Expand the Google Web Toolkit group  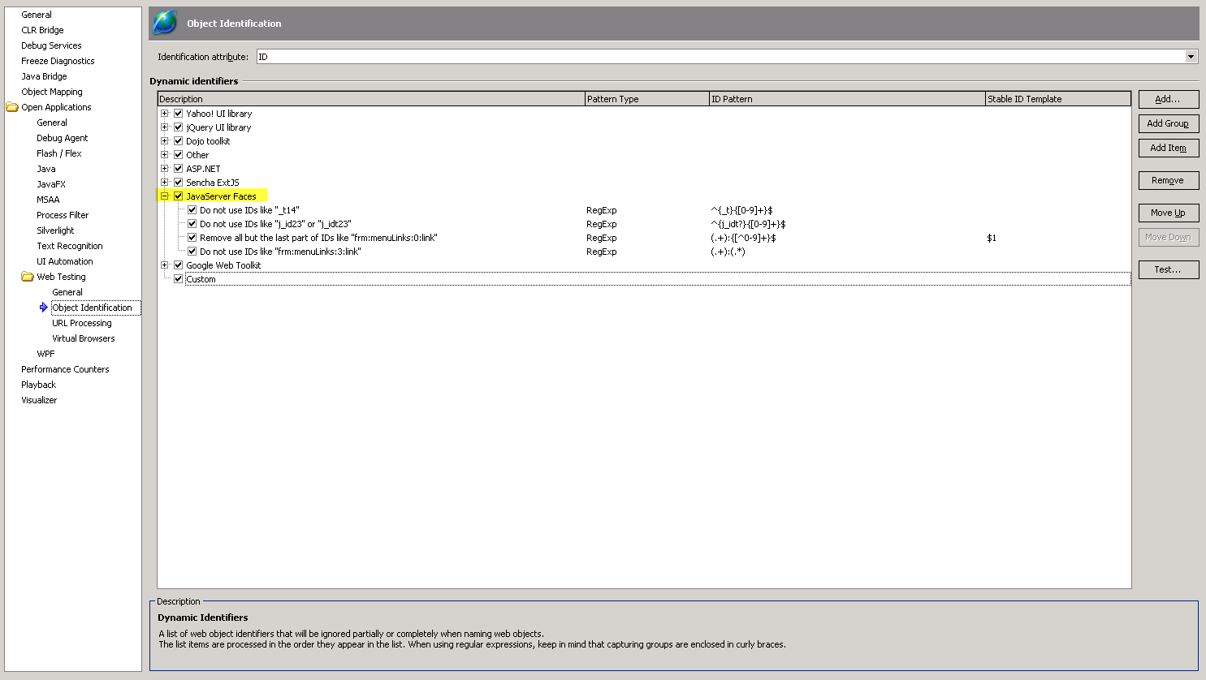click(165, 265)
